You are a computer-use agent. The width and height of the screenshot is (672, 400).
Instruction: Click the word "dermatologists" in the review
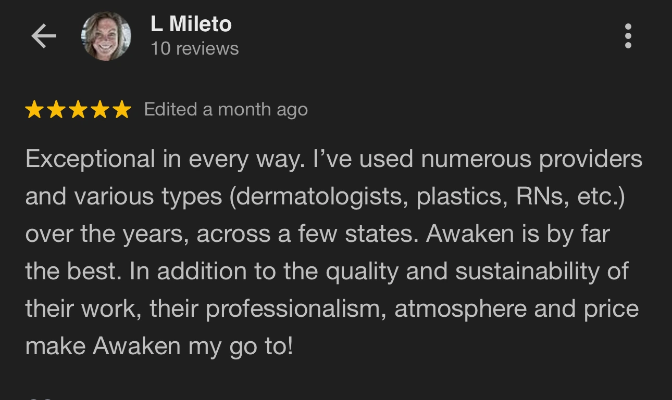[x=319, y=197]
